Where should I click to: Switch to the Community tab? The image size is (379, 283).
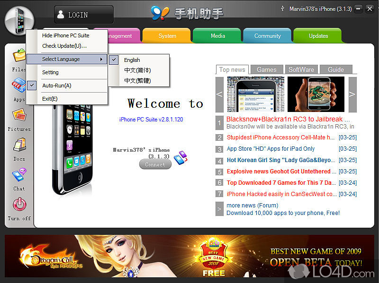267,36
